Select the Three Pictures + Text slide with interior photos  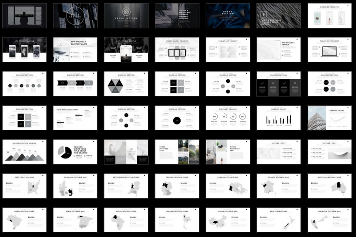tap(228, 152)
